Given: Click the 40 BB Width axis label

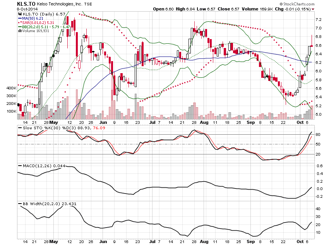Looking at the screenshot, I should tap(318, 209).
